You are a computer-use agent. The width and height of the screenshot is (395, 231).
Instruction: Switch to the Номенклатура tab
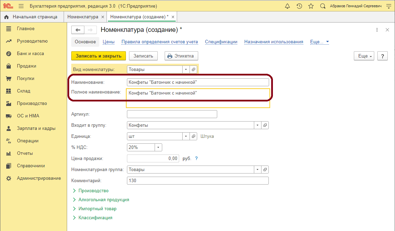coord(83,17)
